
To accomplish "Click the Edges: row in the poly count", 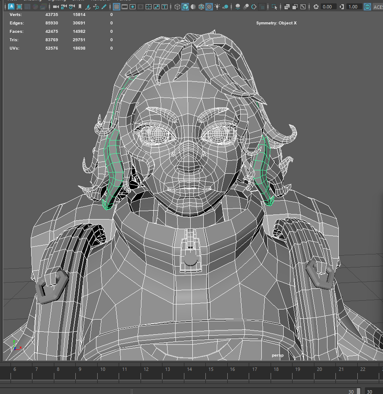I will pos(61,23).
